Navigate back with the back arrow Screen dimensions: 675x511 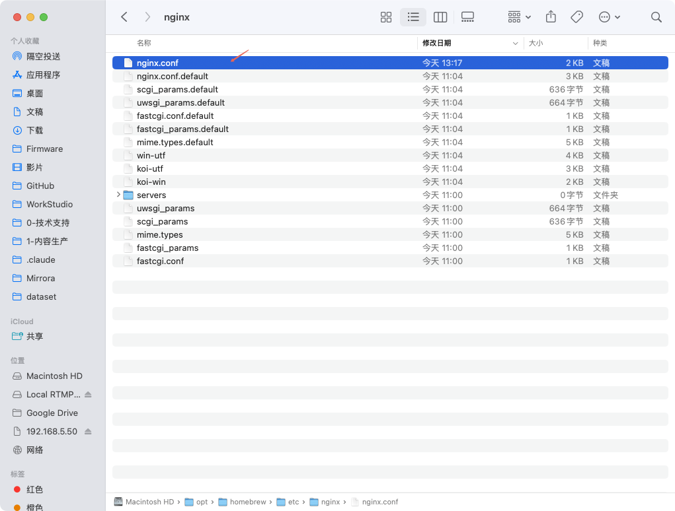click(124, 17)
